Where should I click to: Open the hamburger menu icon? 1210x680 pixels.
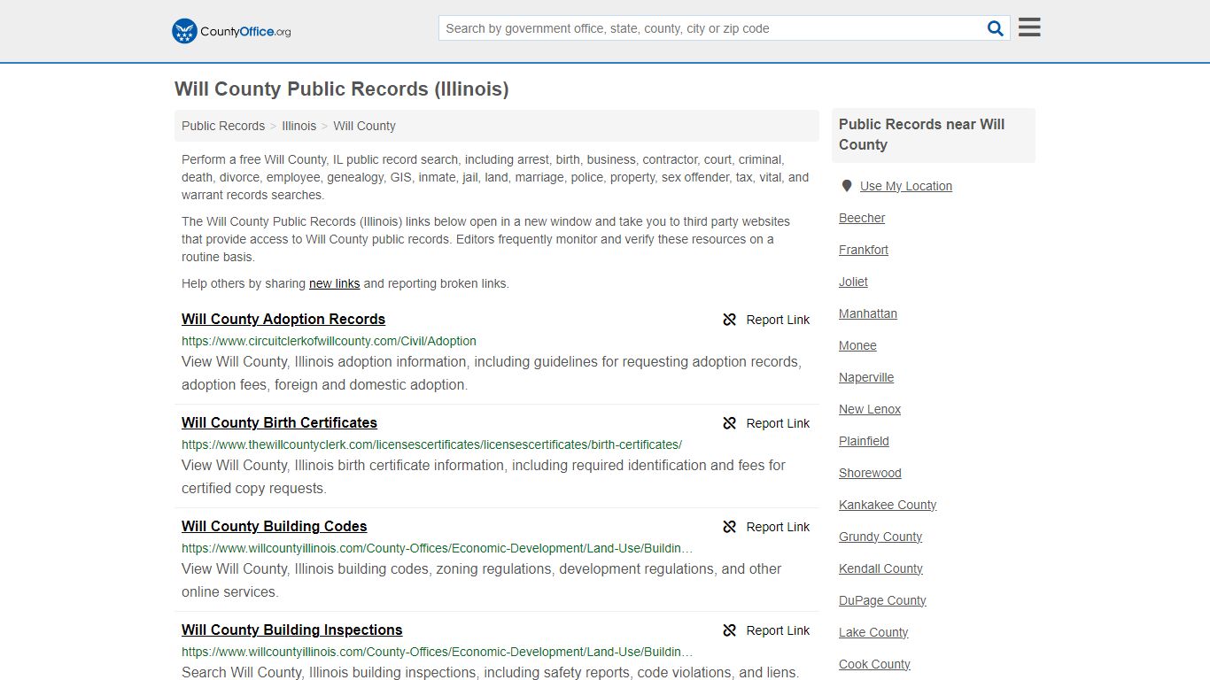click(x=1029, y=27)
